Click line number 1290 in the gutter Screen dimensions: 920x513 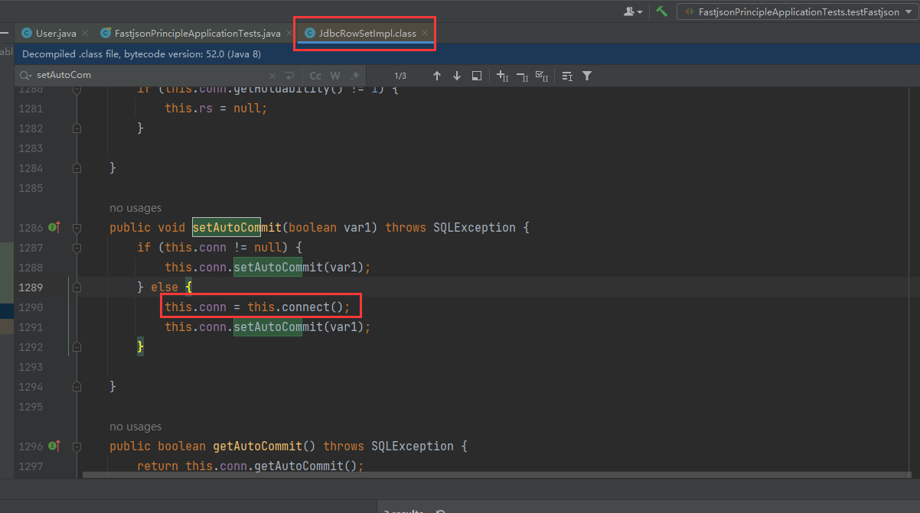pos(30,307)
